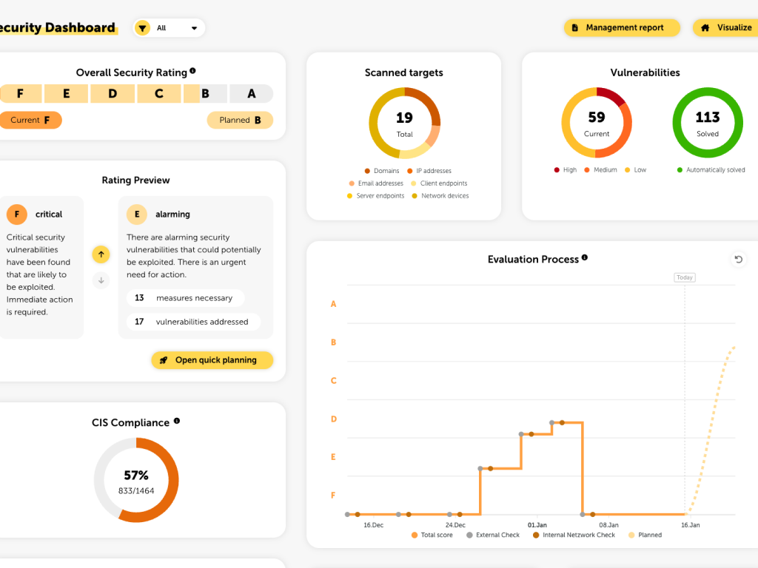
Task: Click the Scanned targets 19 Total donut
Action: [x=405, y=124]
